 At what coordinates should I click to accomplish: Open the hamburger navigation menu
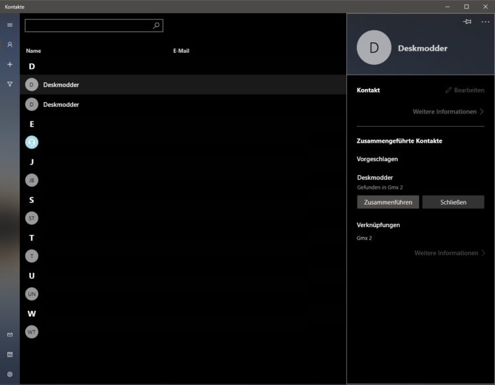tap(9, 25)
